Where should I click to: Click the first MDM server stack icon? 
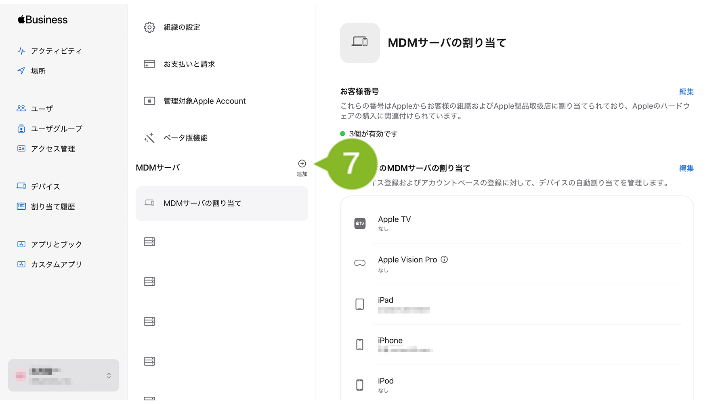pyautogui.click(x=149, y=242)
